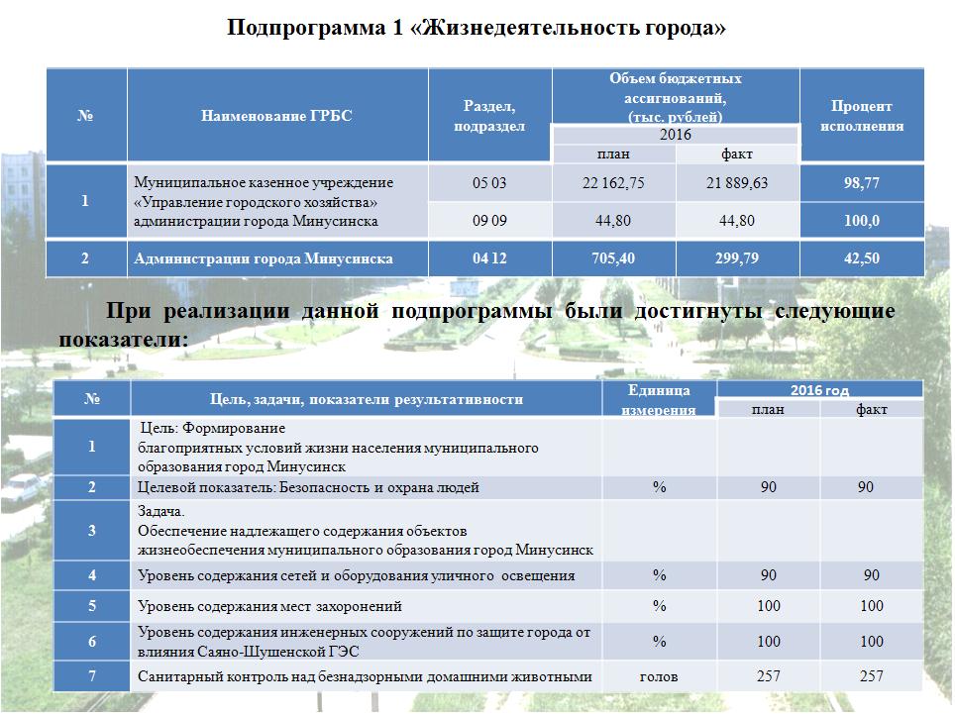
Task: Click '№' header of indicators table
Action: point(92,399)
